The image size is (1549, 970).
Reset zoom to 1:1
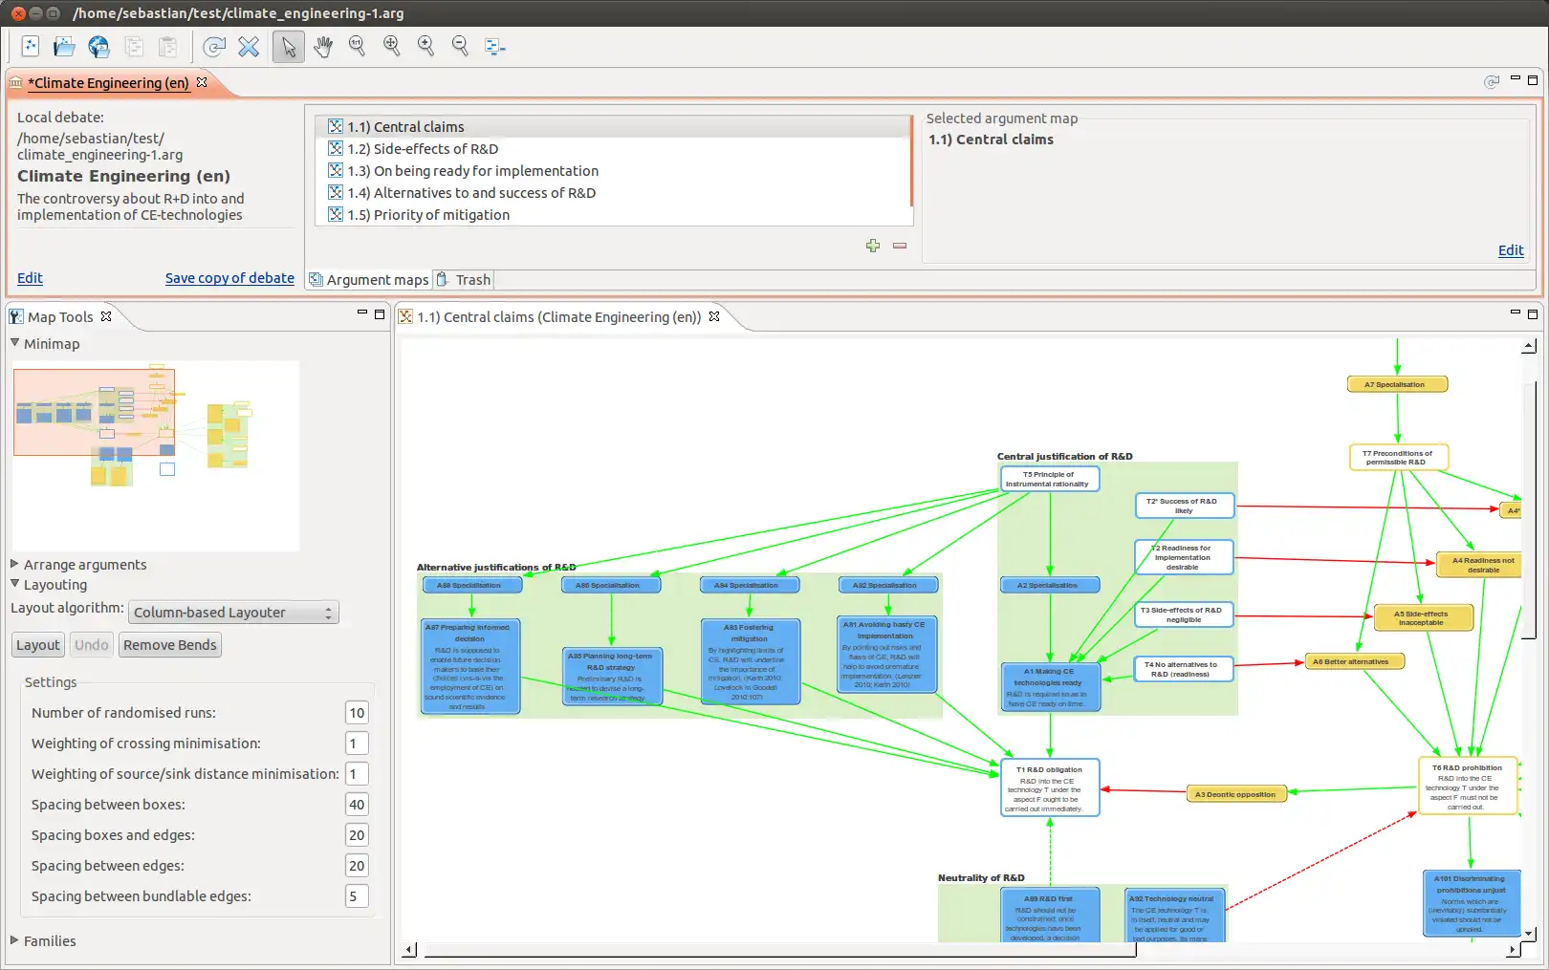pyautogui.click(x=357, y=46)
